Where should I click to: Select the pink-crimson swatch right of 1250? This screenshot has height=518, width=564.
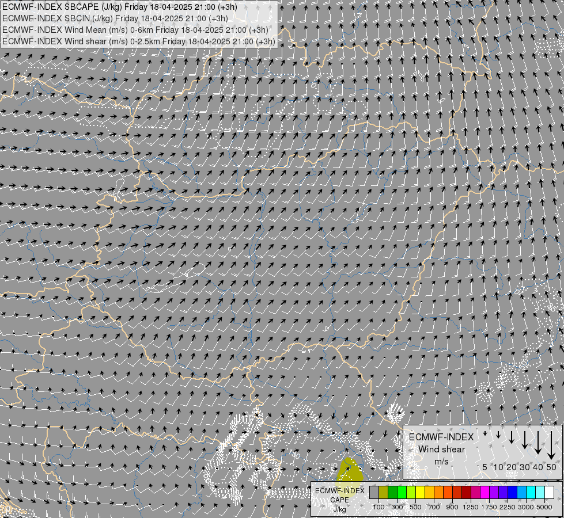(x=476, y=493)
